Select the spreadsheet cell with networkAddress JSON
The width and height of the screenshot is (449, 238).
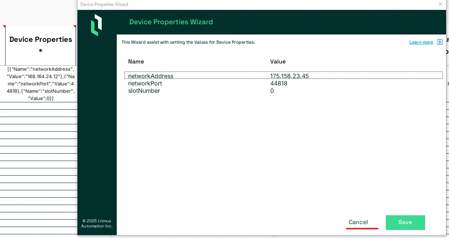(x=40, y=84)
